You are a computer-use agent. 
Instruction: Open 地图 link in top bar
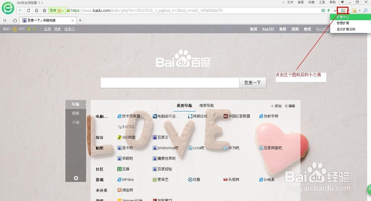pyautogui.click(x=283, y=29)
